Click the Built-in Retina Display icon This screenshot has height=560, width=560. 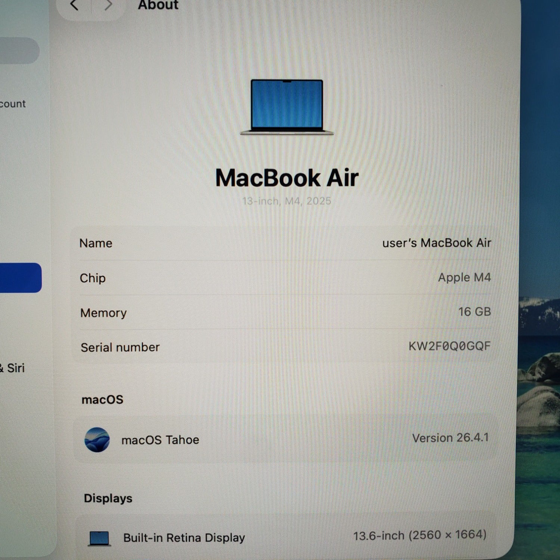(99, 539)
